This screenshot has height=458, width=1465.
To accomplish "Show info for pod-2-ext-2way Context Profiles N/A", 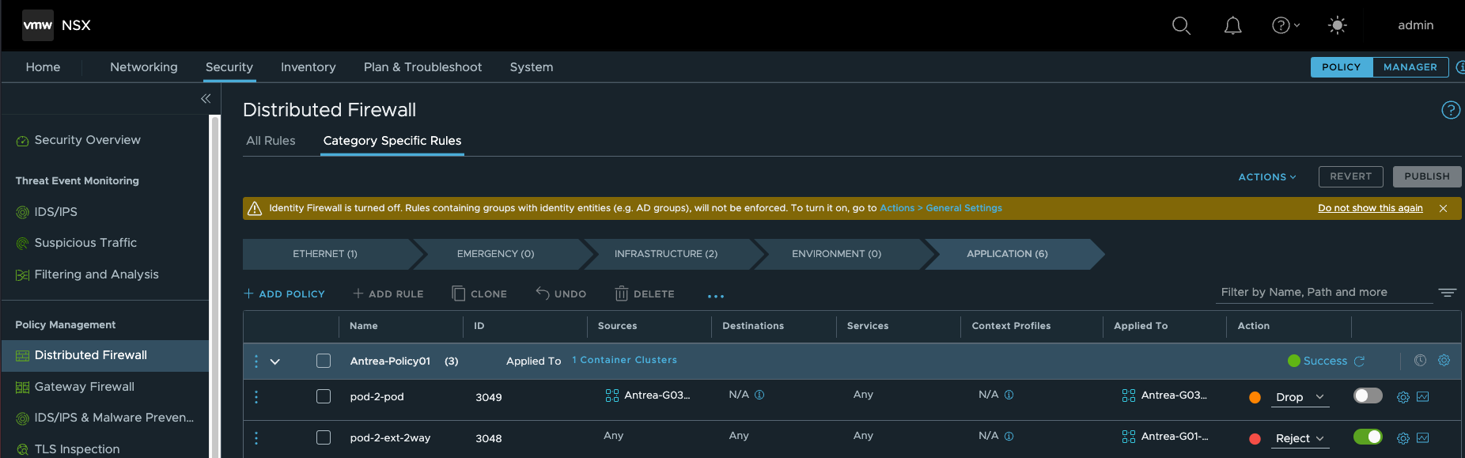I will tap(1009, 436).
